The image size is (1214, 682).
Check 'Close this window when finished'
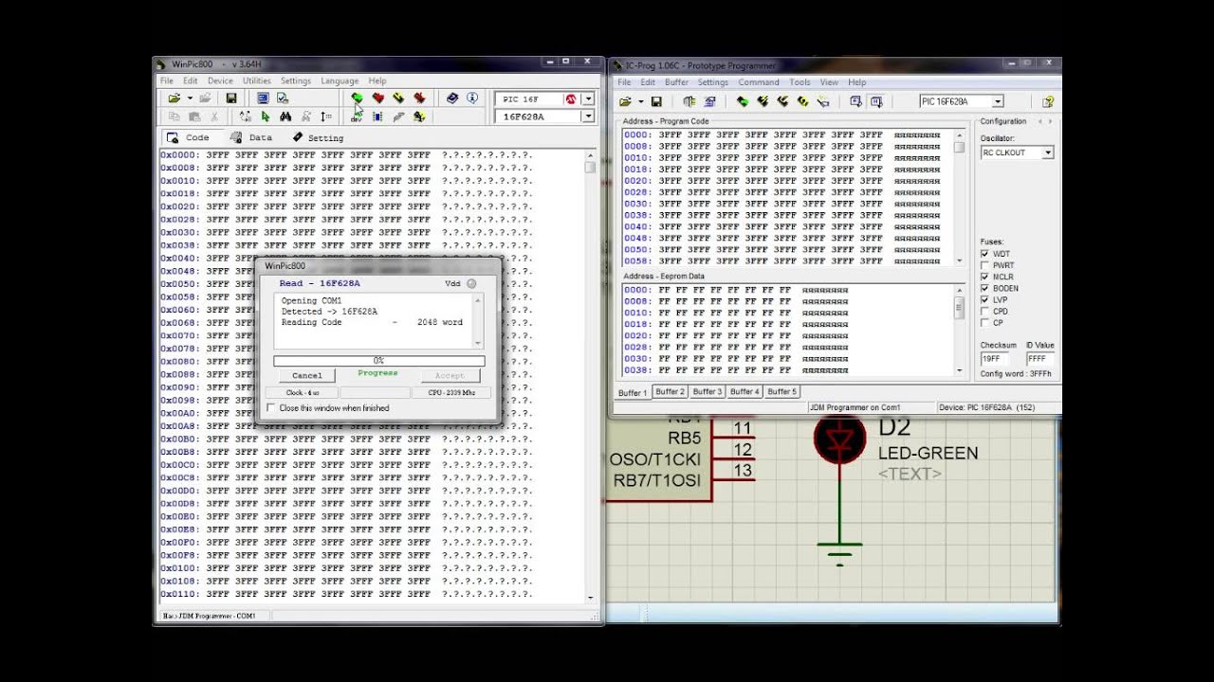(270, 408)
